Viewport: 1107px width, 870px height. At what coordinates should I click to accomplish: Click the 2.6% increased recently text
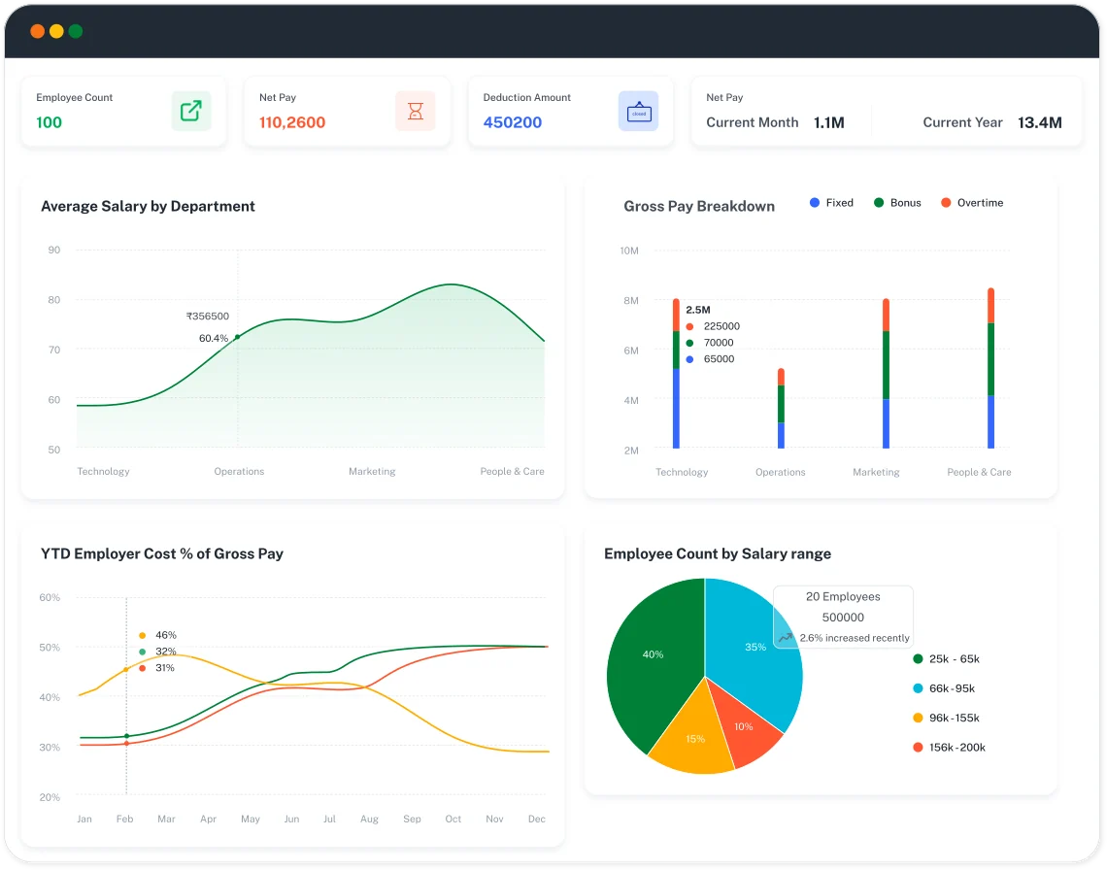pos(855,638)
